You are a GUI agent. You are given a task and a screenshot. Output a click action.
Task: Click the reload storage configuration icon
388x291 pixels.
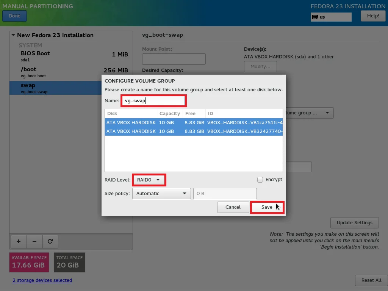(50, 241)
